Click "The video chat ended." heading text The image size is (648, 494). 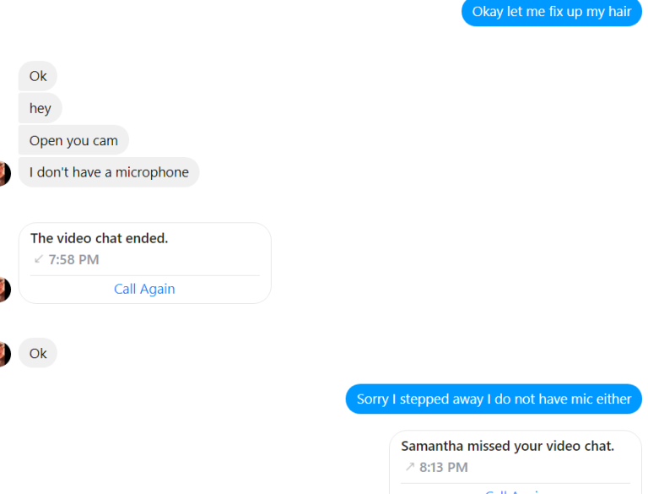[99, 238]
